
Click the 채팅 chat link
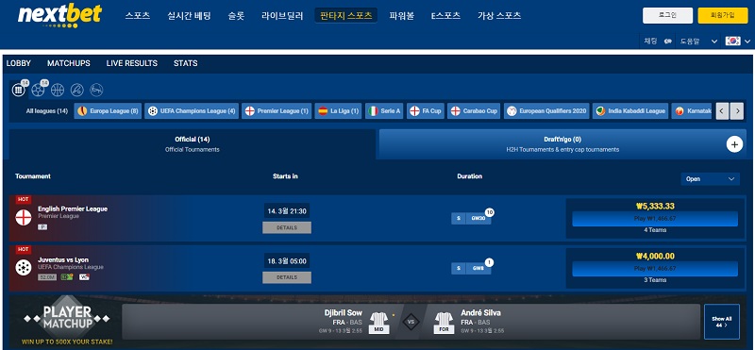tap(650, 42)
